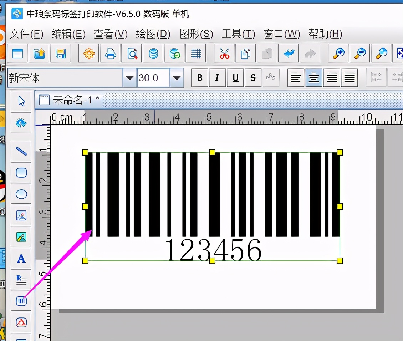Switch to the 未命名-1 document tab
The width and height of the screenshot is (403, 341).
point(69,100)
